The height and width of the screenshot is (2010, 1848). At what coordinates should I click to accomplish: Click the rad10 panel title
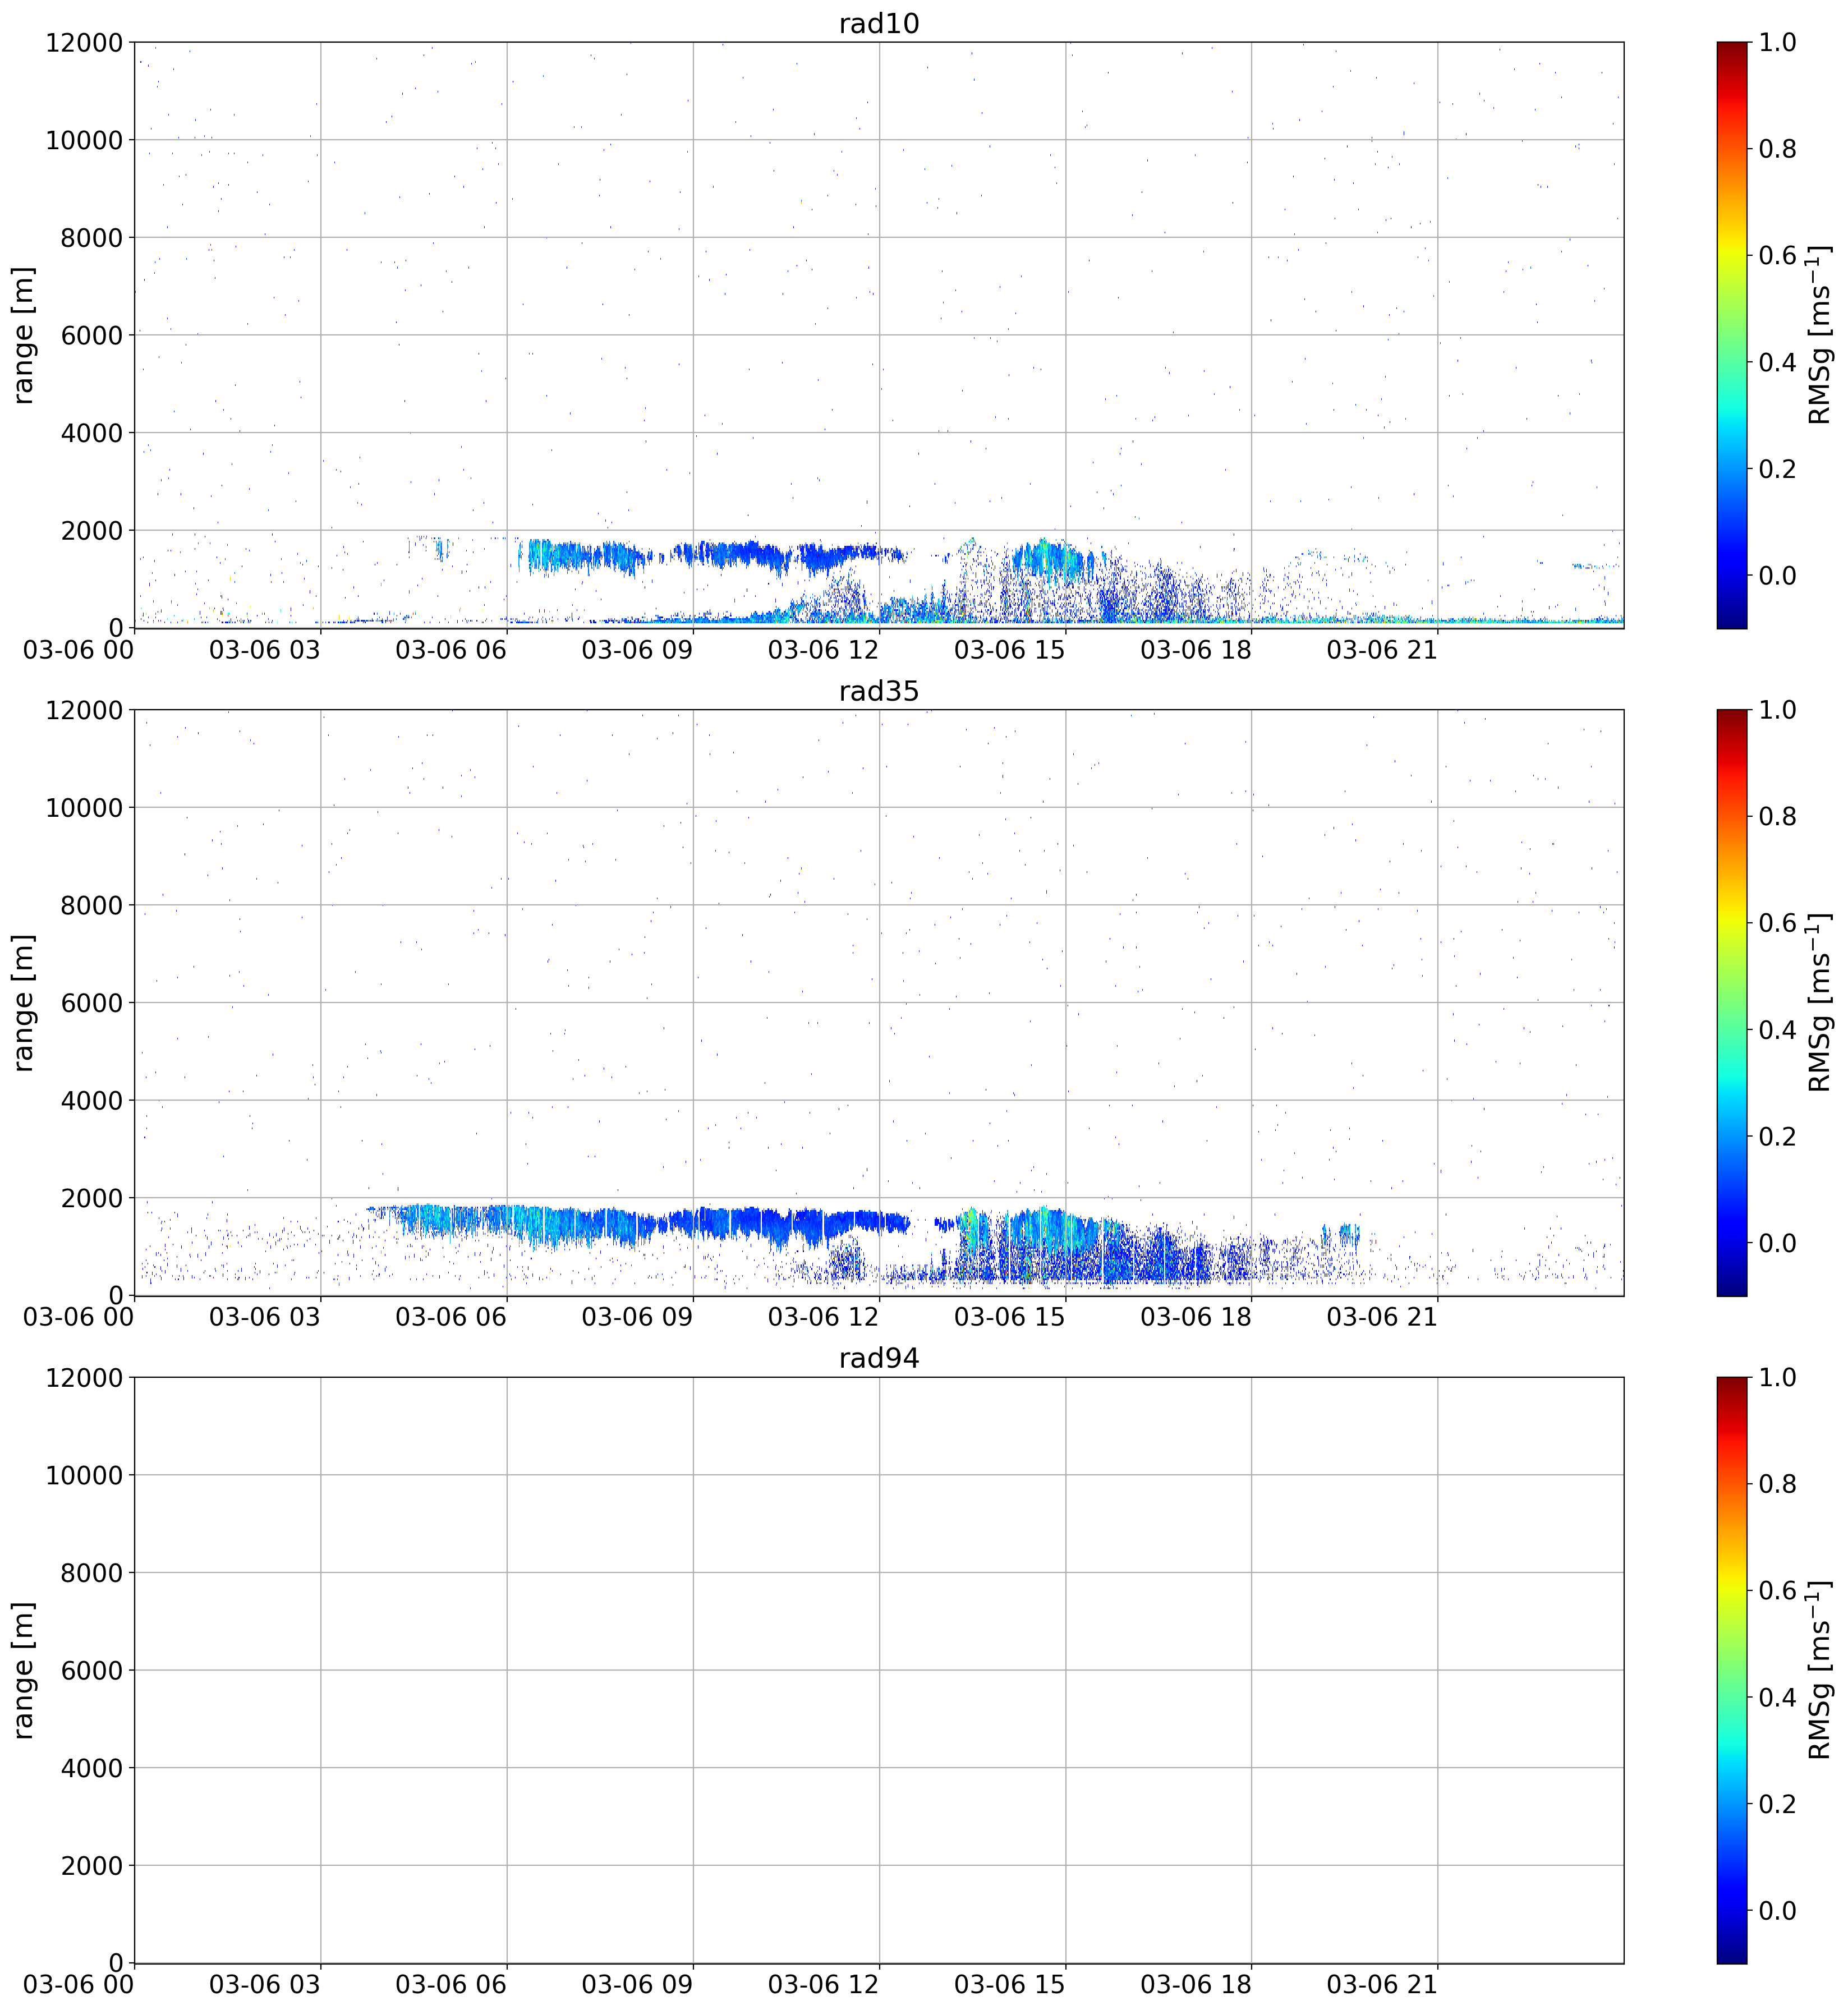pos(878,23)
